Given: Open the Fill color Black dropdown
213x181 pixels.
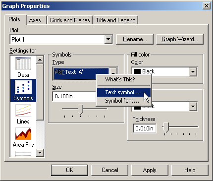Looking at the screenshot, I should (193, 72).
